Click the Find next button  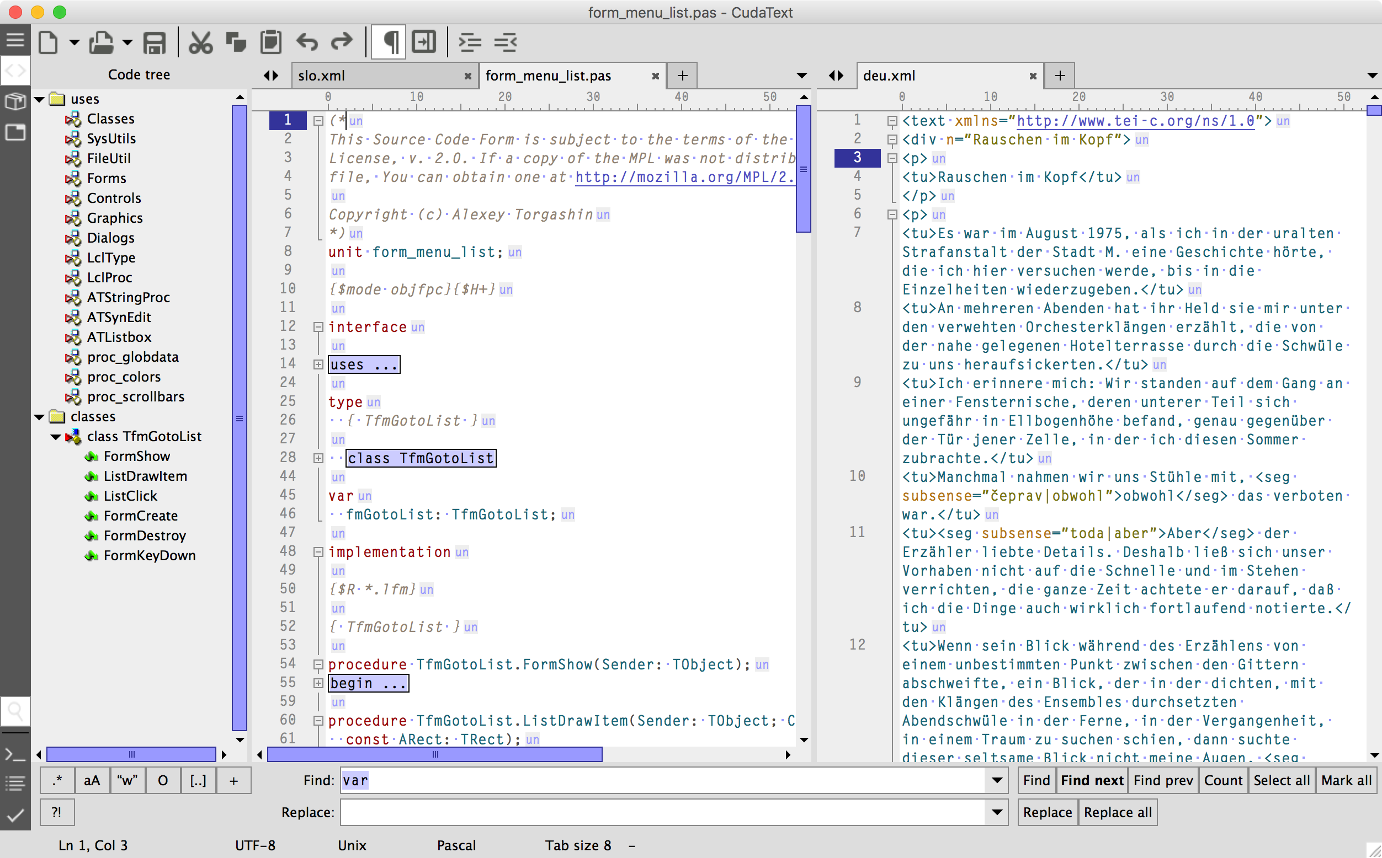pyautogui.click(x=1091, y=781)
